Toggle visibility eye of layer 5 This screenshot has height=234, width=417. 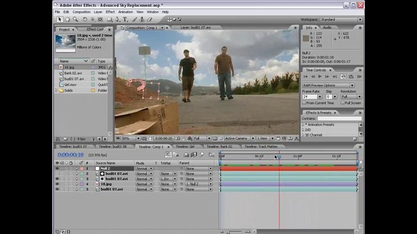(x=57, y=189)
